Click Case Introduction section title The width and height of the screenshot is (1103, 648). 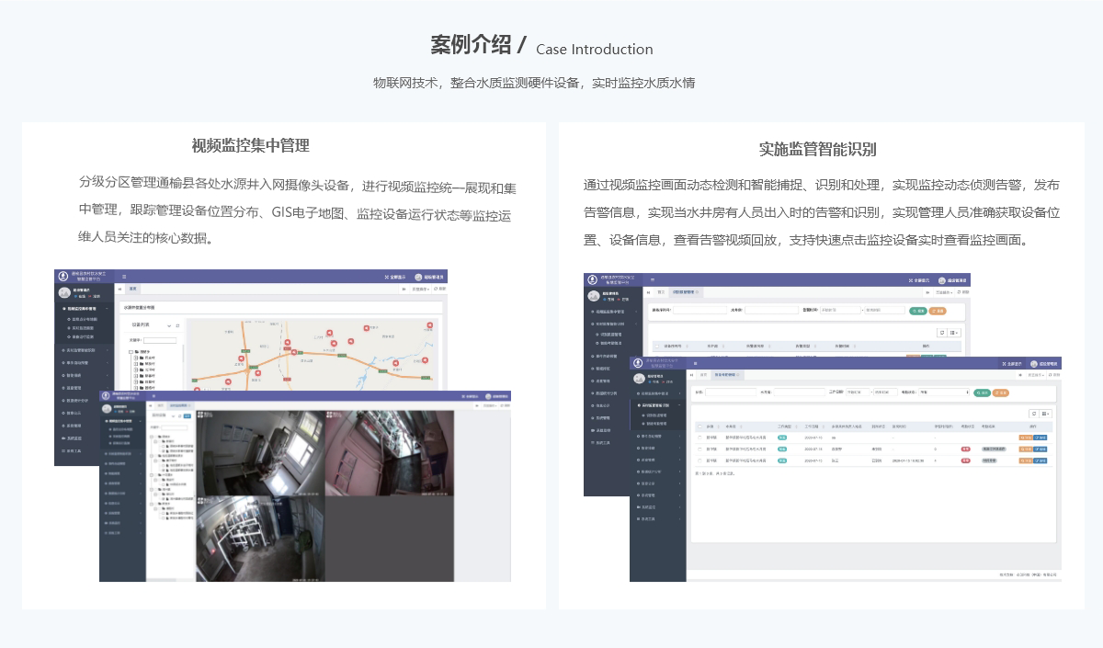pyautogui.click(x=595, y=49)
